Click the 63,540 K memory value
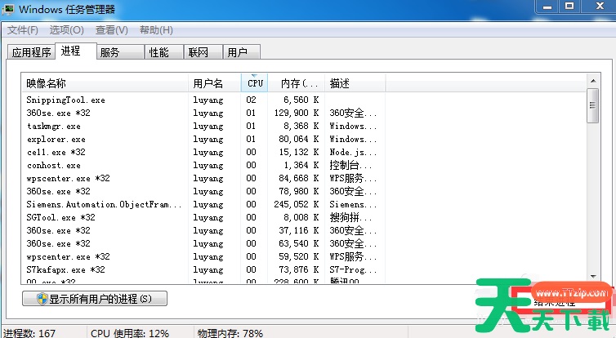Screen dimensions: 616x338 click(x=299, y=243)
